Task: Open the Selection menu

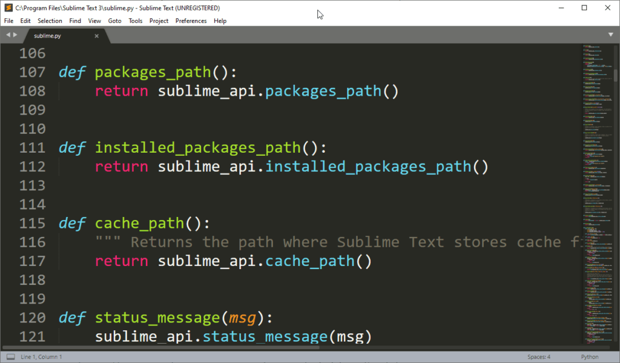Action: pyautogui.click(x=50, y=21)
